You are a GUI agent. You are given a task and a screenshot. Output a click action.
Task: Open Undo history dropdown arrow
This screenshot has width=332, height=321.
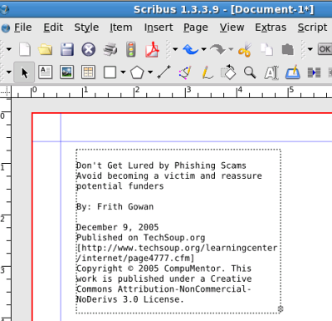204,50
